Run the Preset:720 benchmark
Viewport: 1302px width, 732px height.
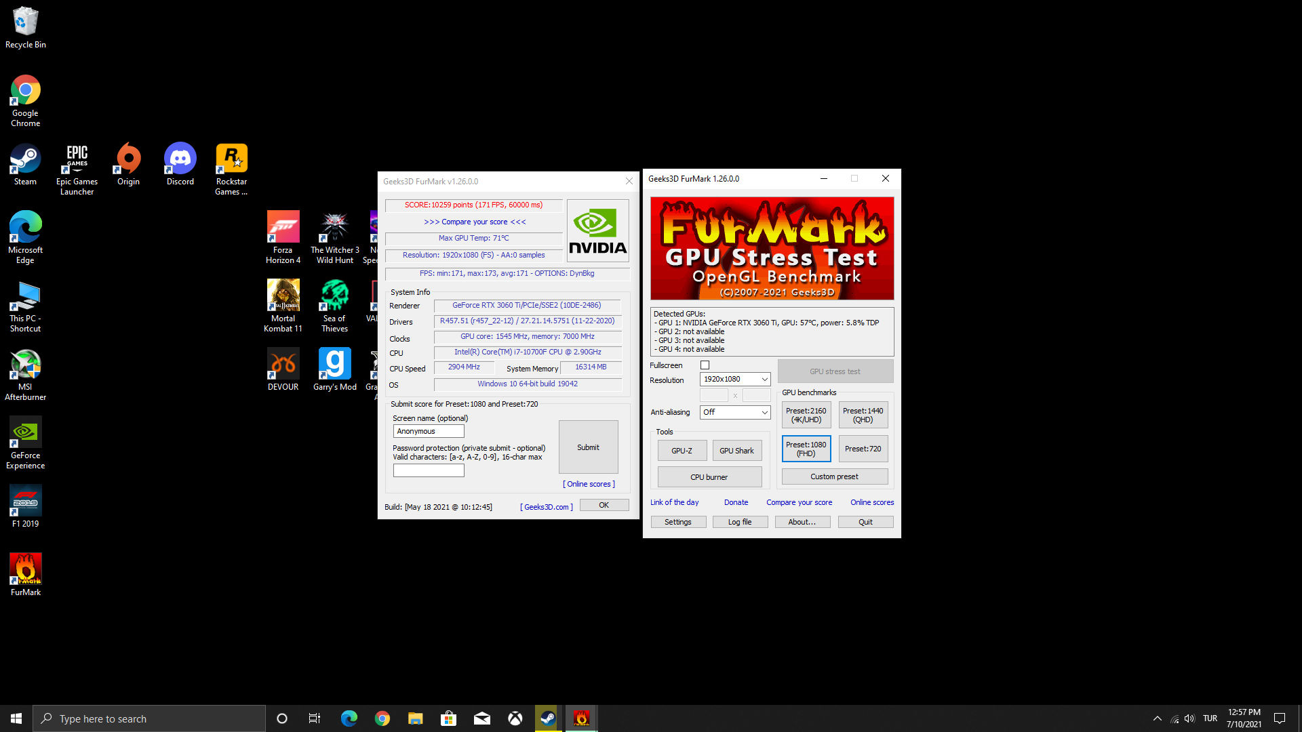(x=863, y=449)
